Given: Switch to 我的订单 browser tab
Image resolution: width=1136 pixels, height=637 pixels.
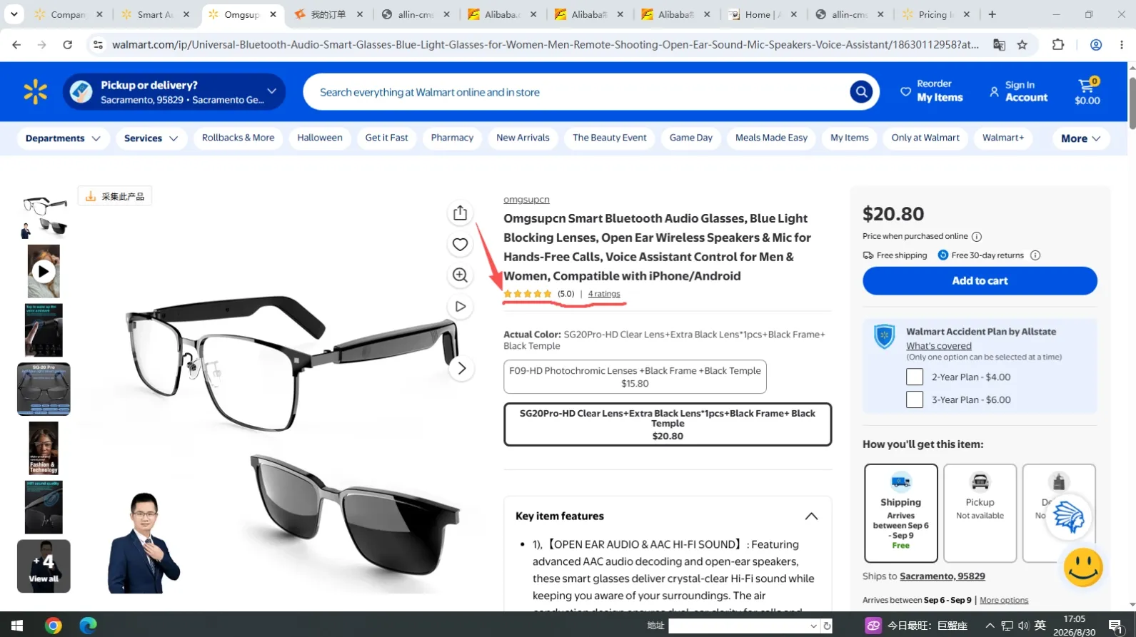Looking at the screenshot, I should [x=328, y=14].
